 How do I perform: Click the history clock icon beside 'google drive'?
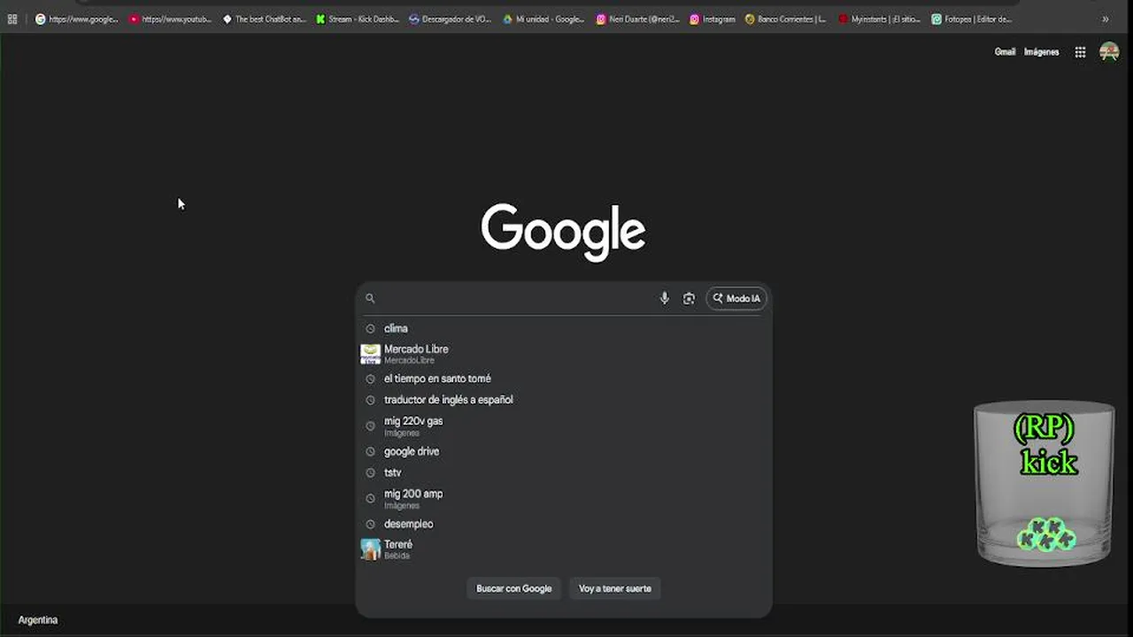[370, 451]
